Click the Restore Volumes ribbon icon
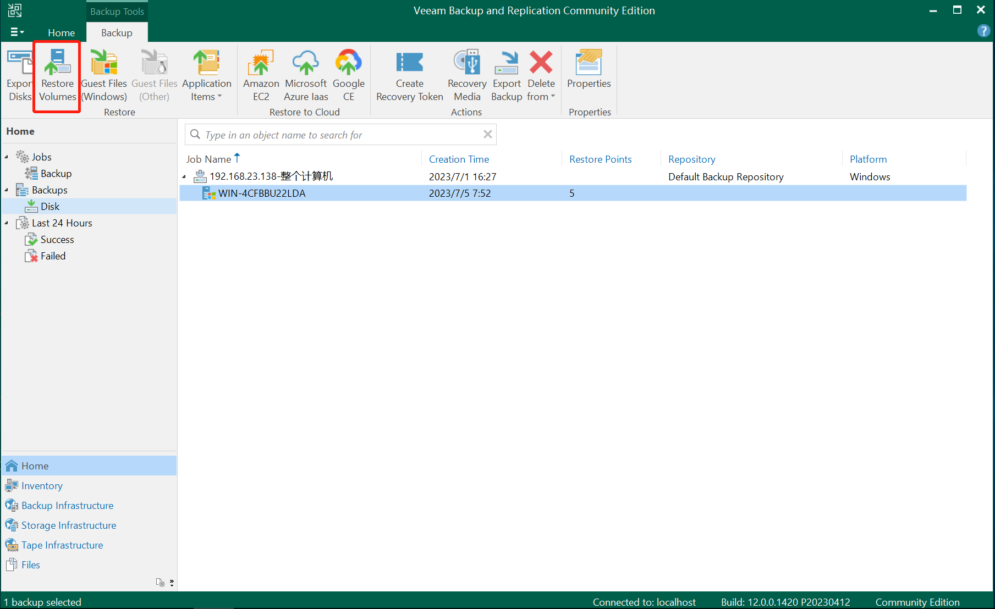The image size is (995, 609). pos(57,75)
